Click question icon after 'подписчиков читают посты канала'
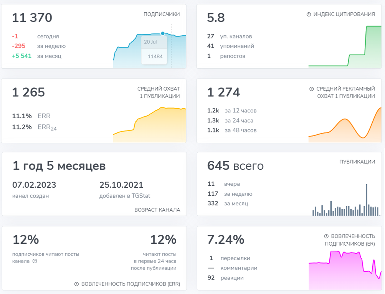This screenshot has height=294, width=385. tap(35, 261)
